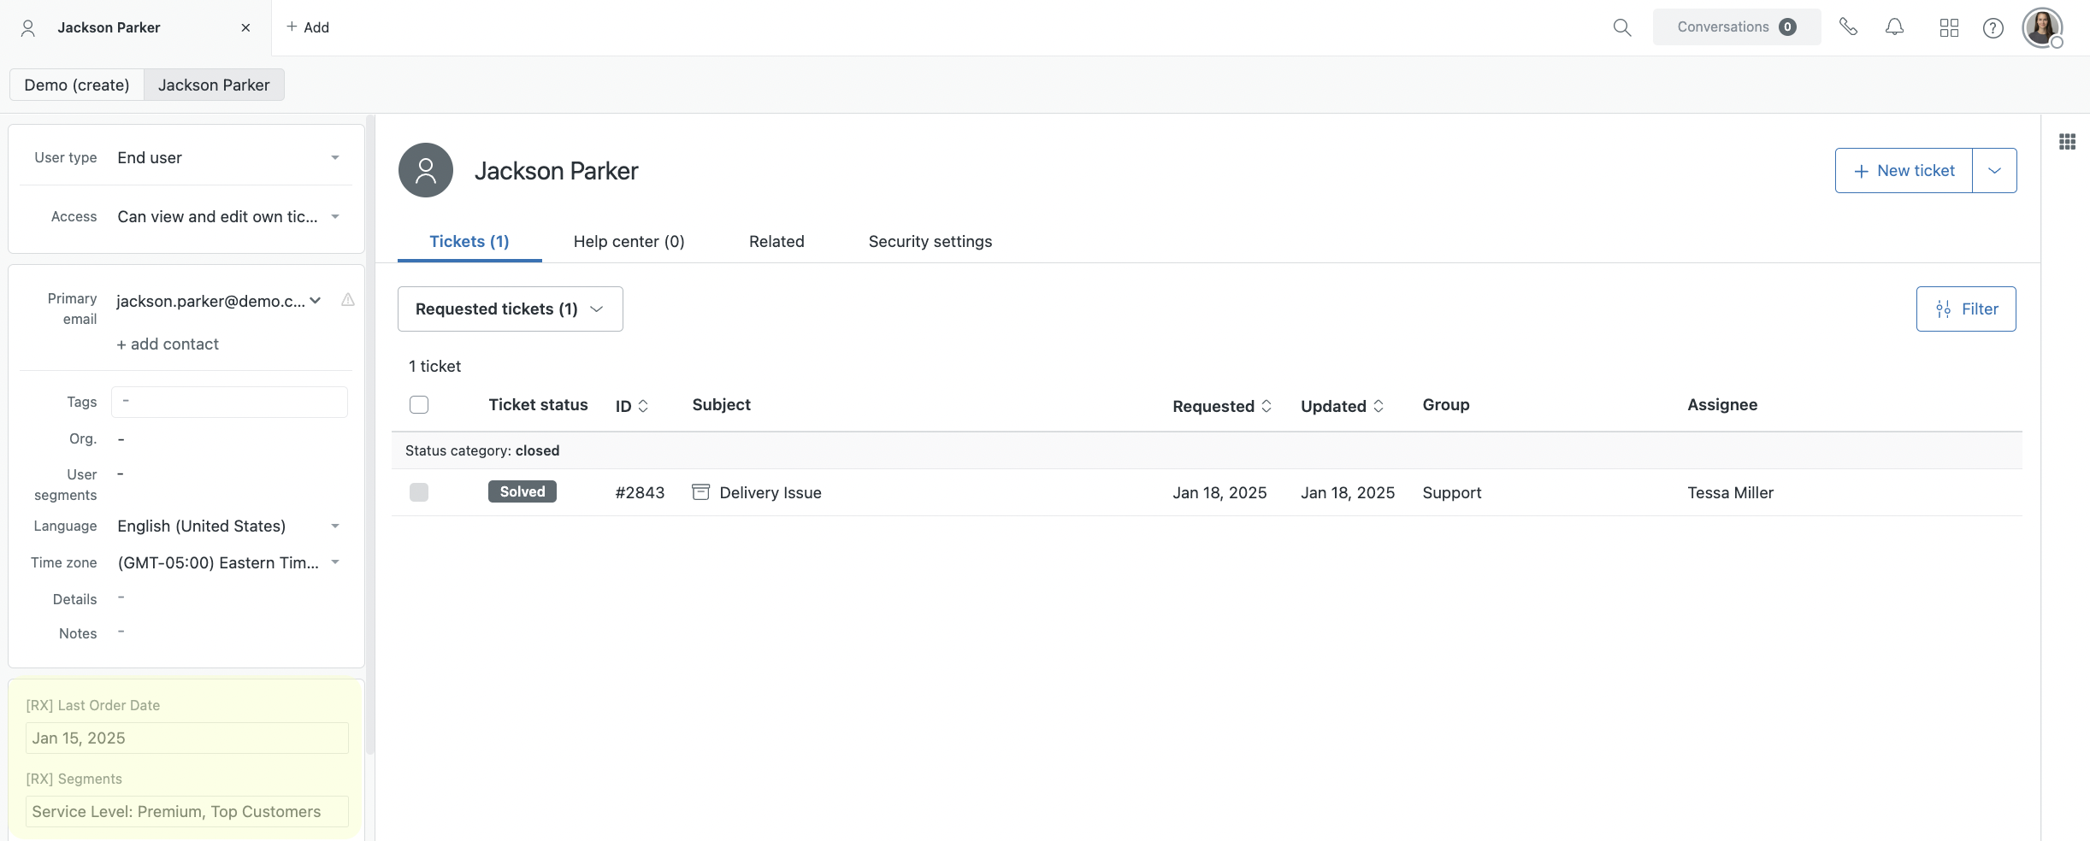Switch to the Help center tab

click(x=629, y=242)
